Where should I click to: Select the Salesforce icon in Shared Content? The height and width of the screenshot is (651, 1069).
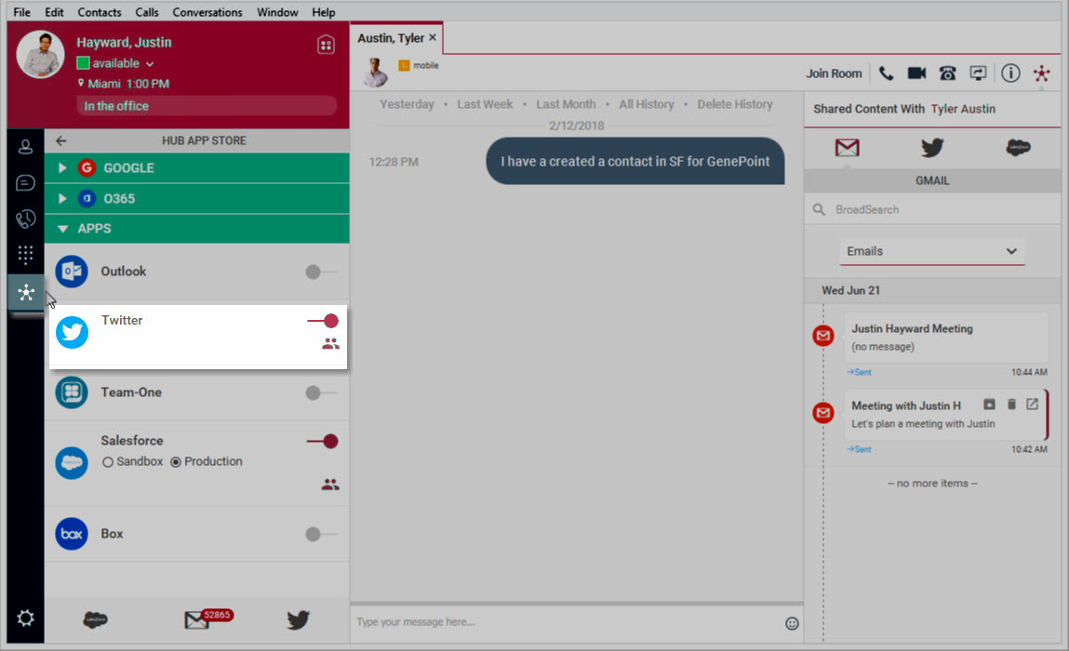[x=1018, y=147]
